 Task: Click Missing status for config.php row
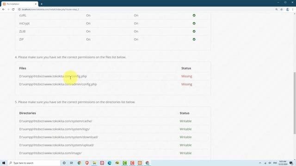point(187,76)
